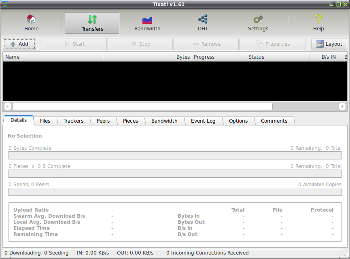Open transfer Properties
Screen dimensions: 350x259
click(273, 44)
